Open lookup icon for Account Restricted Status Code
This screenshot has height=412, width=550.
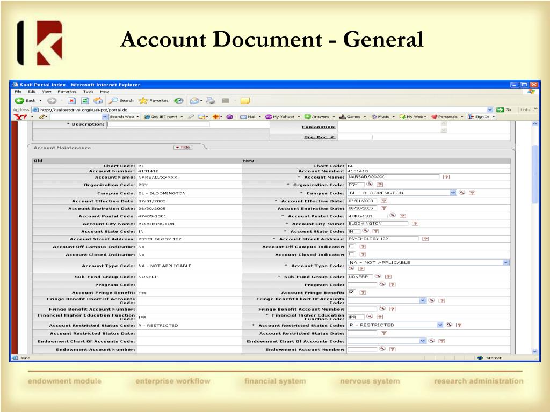[x=449, y=325]
